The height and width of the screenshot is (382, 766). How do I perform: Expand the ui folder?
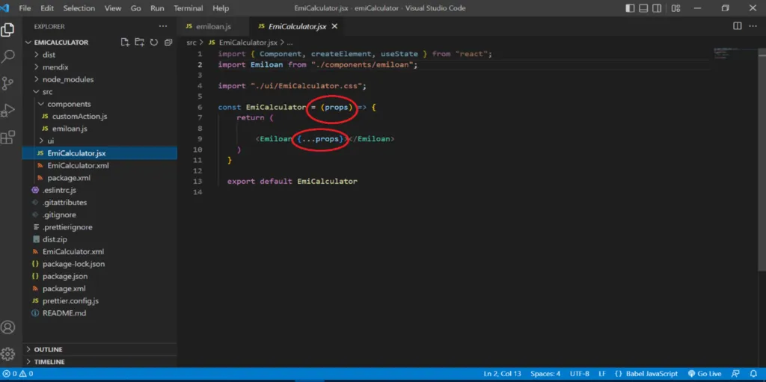pos(51,141)
